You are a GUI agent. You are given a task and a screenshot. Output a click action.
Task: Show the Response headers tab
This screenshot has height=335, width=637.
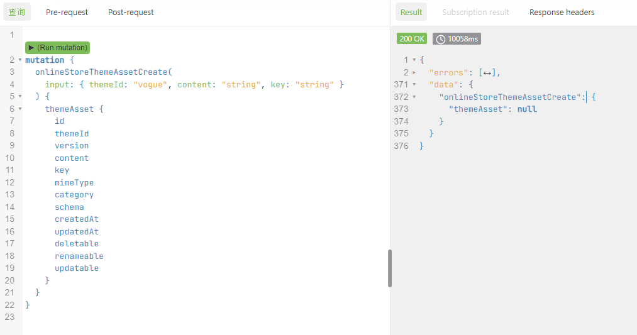(x=562, y=12)
